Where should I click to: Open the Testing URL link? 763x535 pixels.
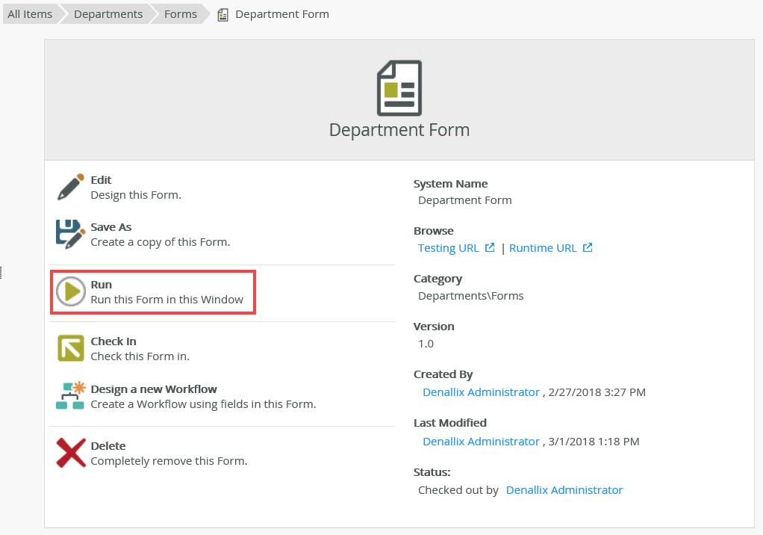click(448, 248)
